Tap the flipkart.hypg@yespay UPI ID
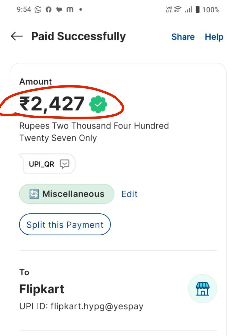This screenshot has height=336, width=235. pyautogui.click(x=97, y=306)
